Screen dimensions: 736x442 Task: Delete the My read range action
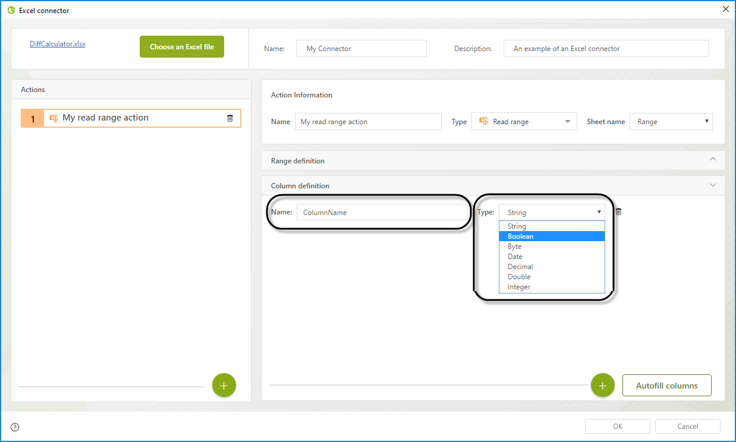click(x=230, y=118)
